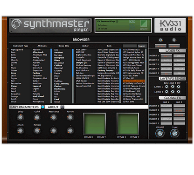Viewport: 194px width, 175px height.
Task: Select the Piano instrument type
Action: pyautogui.click(x=14, y=86)
